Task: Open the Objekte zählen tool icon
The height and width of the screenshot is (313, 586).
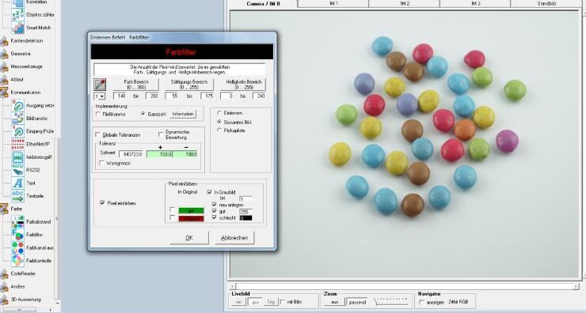Action: (17, 14)
